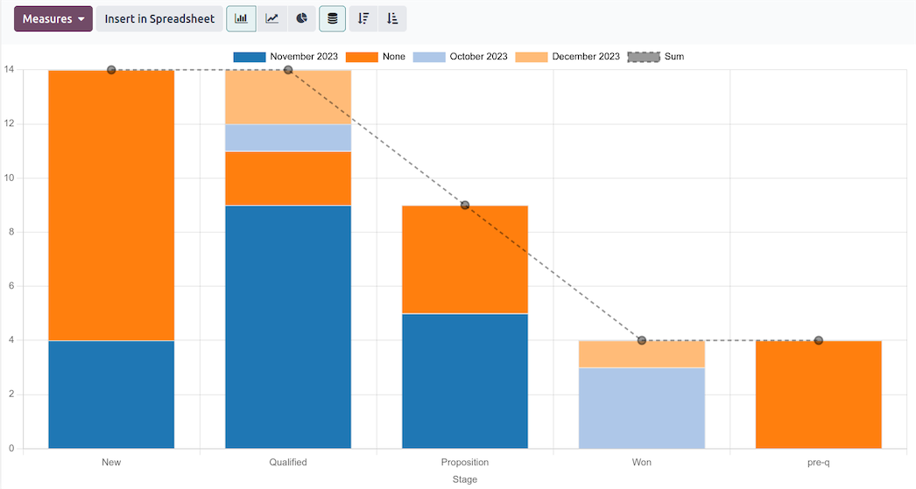Click December 2023 segment in Qualified bar
The width and height of the screenshot is (916, 489).
(288, 97)
